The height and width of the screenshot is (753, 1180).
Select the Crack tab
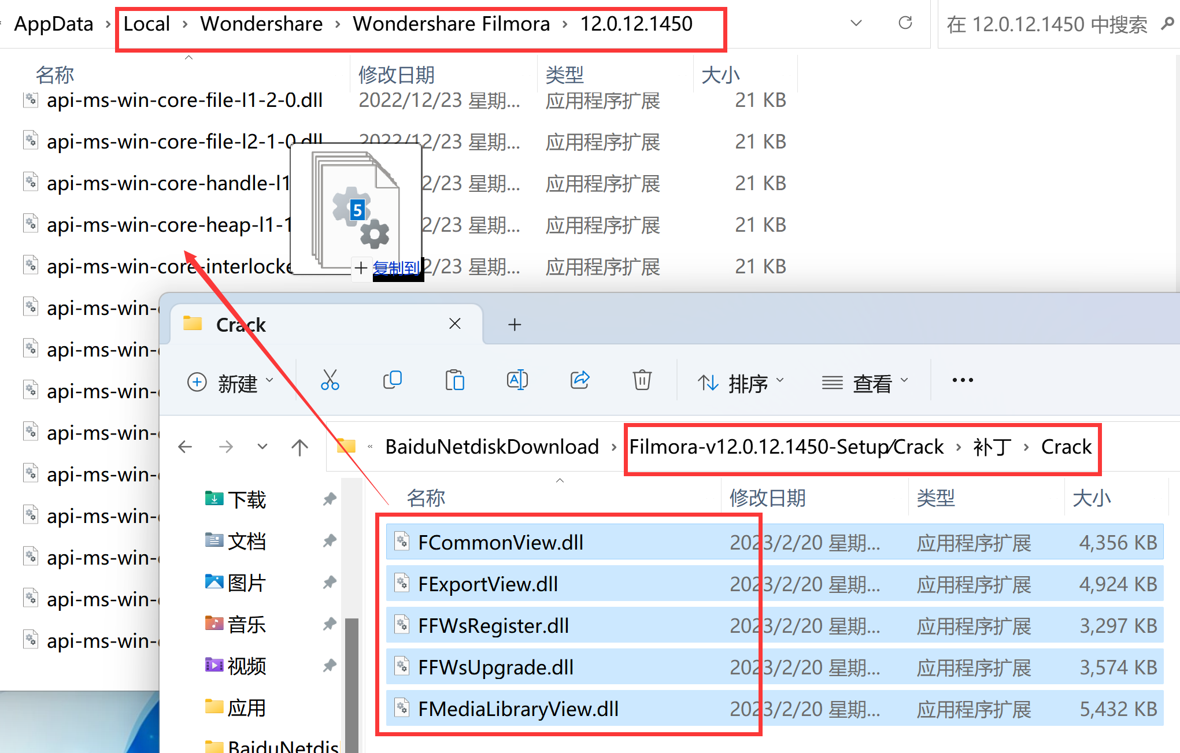(327, 324)
